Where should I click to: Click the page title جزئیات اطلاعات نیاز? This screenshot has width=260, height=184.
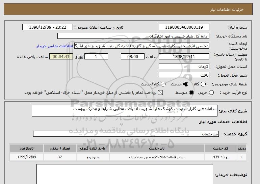(x=227, y=9)
